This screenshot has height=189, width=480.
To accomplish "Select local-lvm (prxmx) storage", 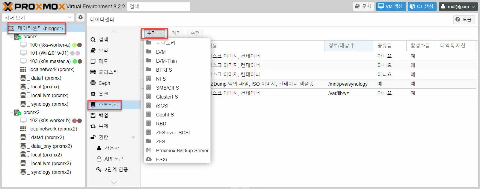I will tap(49, 95).
